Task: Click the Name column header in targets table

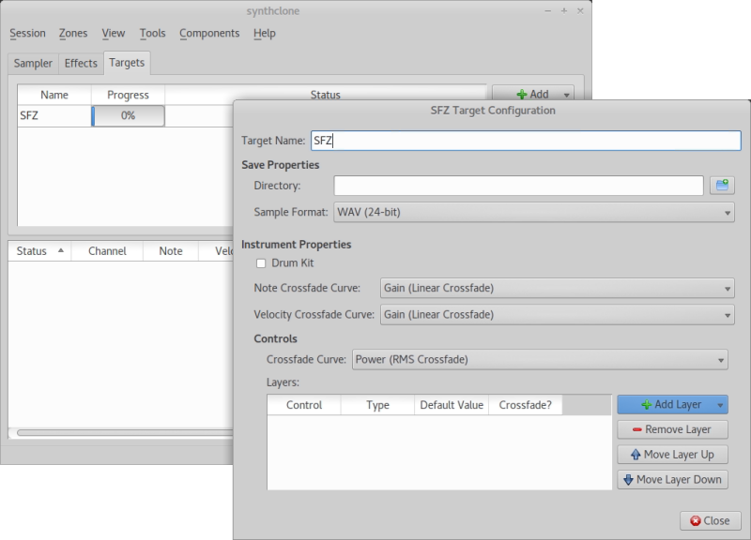Action: pyautogui.click(x=54, y=95)
